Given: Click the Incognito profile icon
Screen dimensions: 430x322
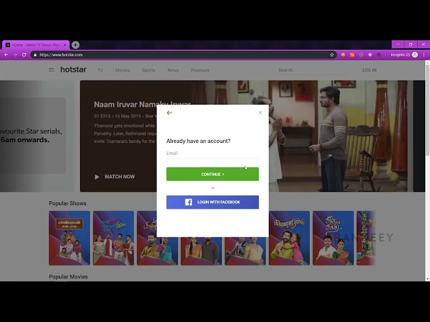Looking at the screenshot, I should click(415, 55).
